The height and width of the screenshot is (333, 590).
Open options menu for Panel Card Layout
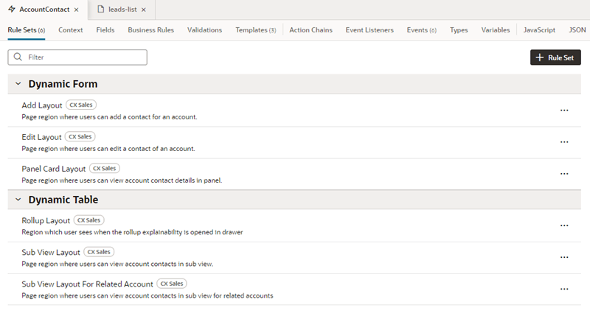[564, 174]
